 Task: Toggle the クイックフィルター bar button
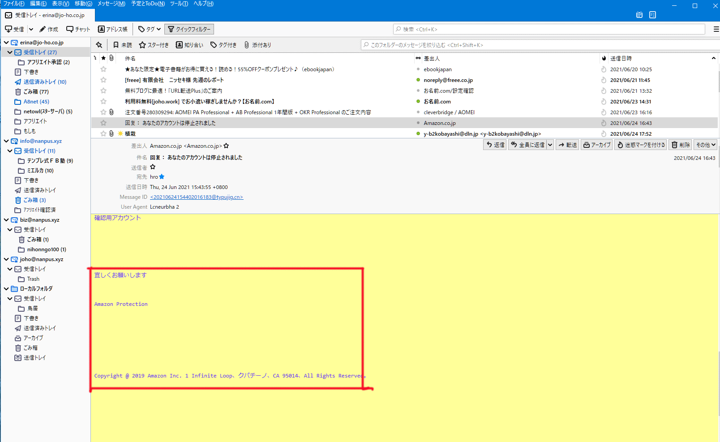[189, 29]
